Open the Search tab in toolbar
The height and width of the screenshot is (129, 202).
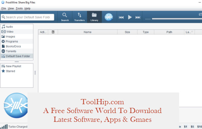[65, 17]
